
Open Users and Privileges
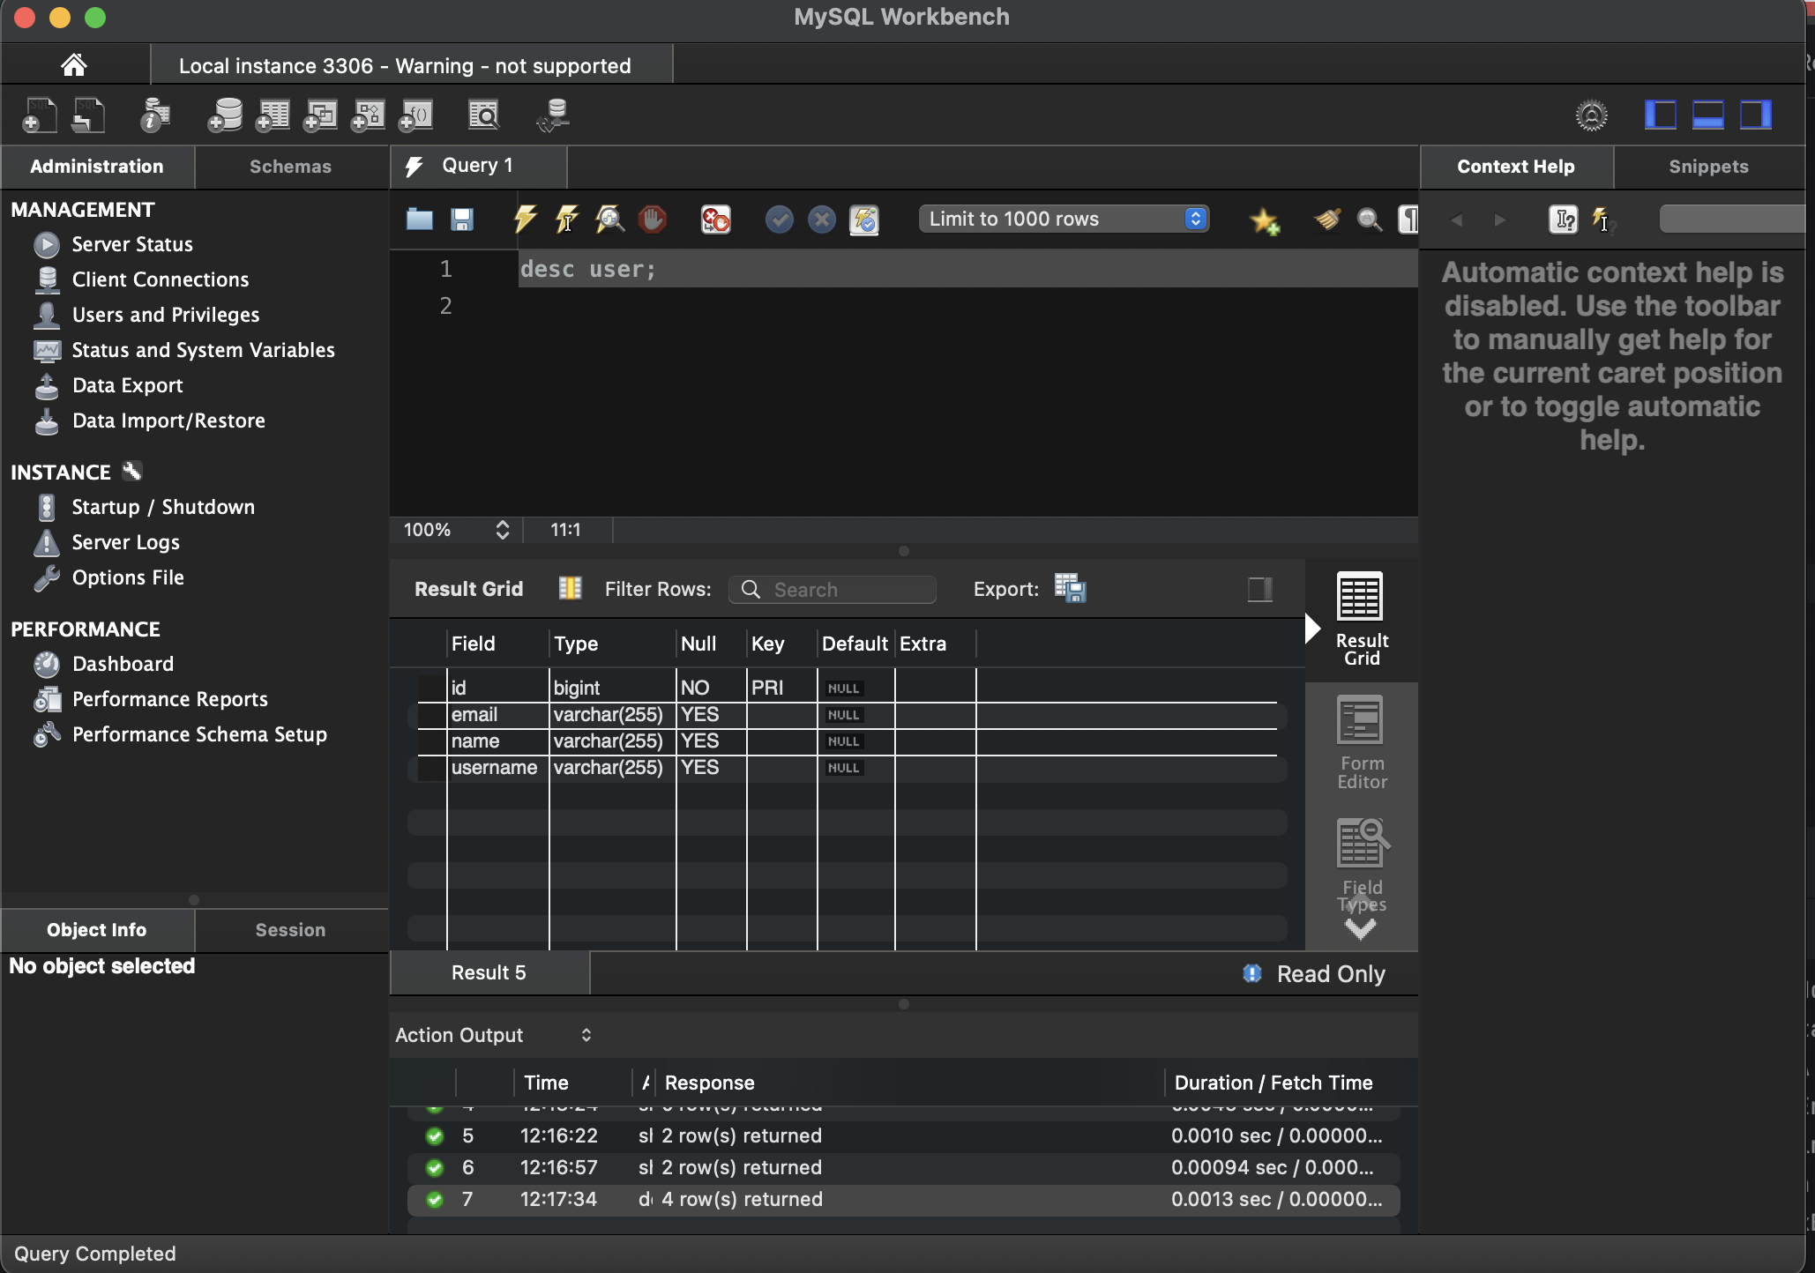coord(165,315)
